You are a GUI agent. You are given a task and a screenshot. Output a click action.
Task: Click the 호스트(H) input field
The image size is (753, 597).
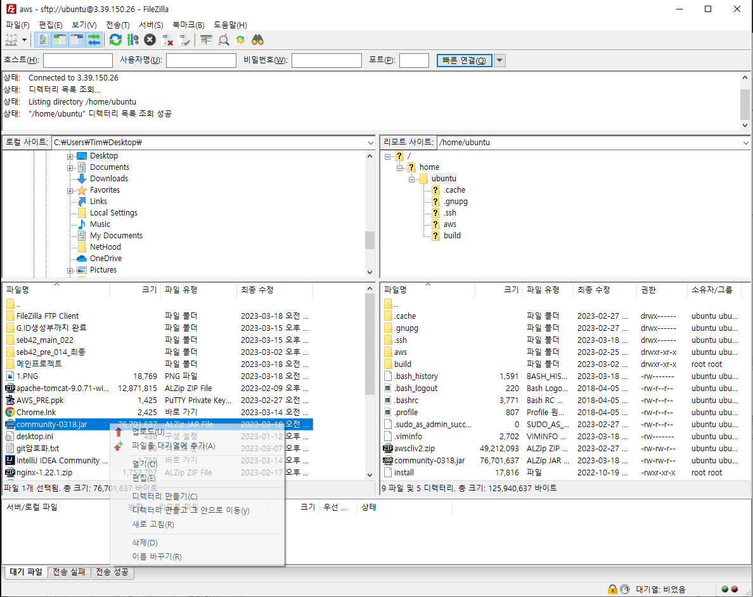pyautogui.click(x=78, y=60)
